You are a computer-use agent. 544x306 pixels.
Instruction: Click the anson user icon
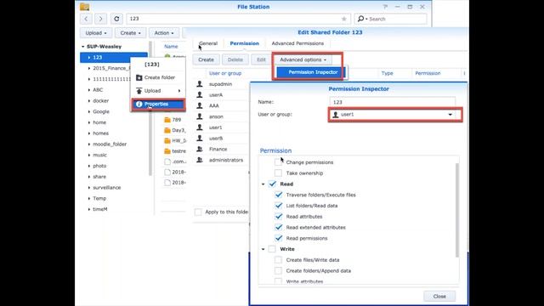pos(200,116)
